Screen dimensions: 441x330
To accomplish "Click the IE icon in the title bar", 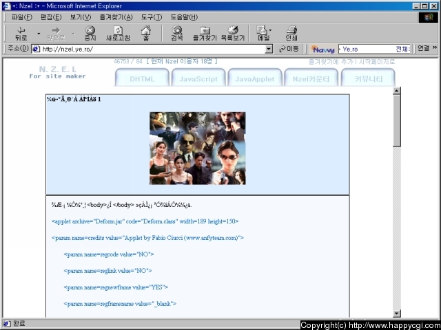I will [x=6, y=6].
